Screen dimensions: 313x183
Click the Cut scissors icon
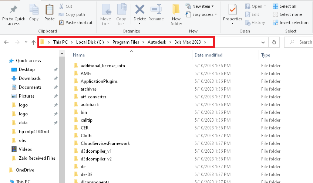[x=61, y=6]
